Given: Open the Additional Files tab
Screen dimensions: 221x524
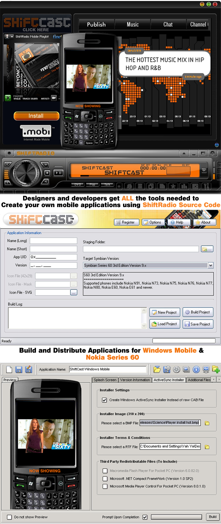Looking at the screenshot, I should 199,380.
